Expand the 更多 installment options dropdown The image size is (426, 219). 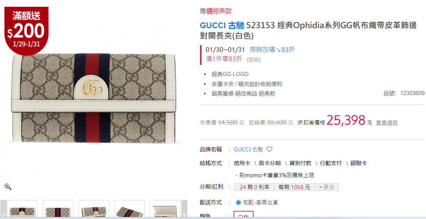pyautogui.click(x=326, y=187)
